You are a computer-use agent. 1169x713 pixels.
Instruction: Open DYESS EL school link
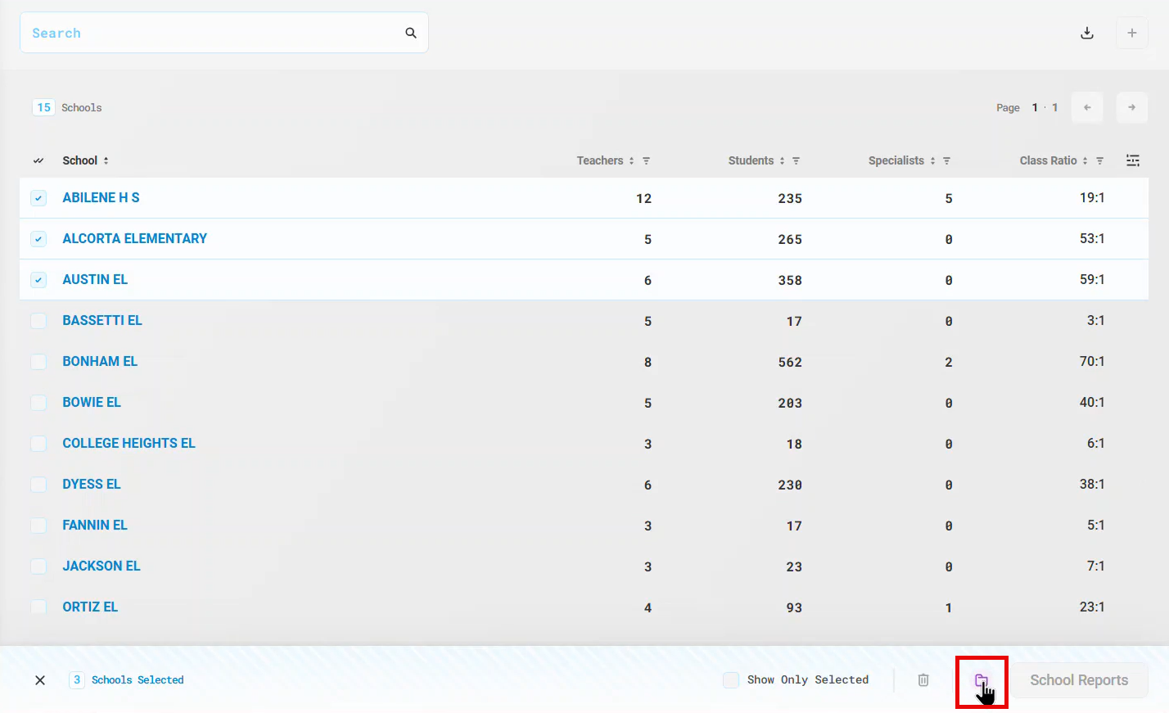point(92,484)
